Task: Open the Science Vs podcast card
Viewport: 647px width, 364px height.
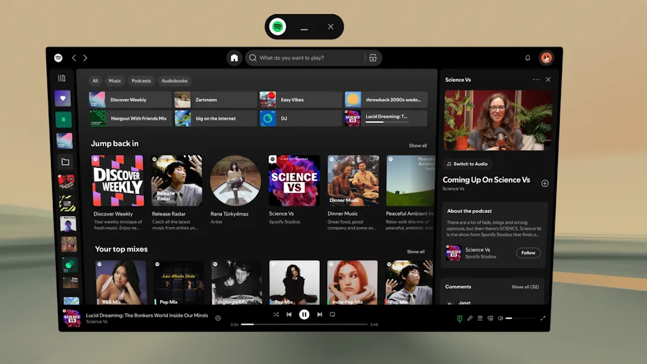Action: 294,191
